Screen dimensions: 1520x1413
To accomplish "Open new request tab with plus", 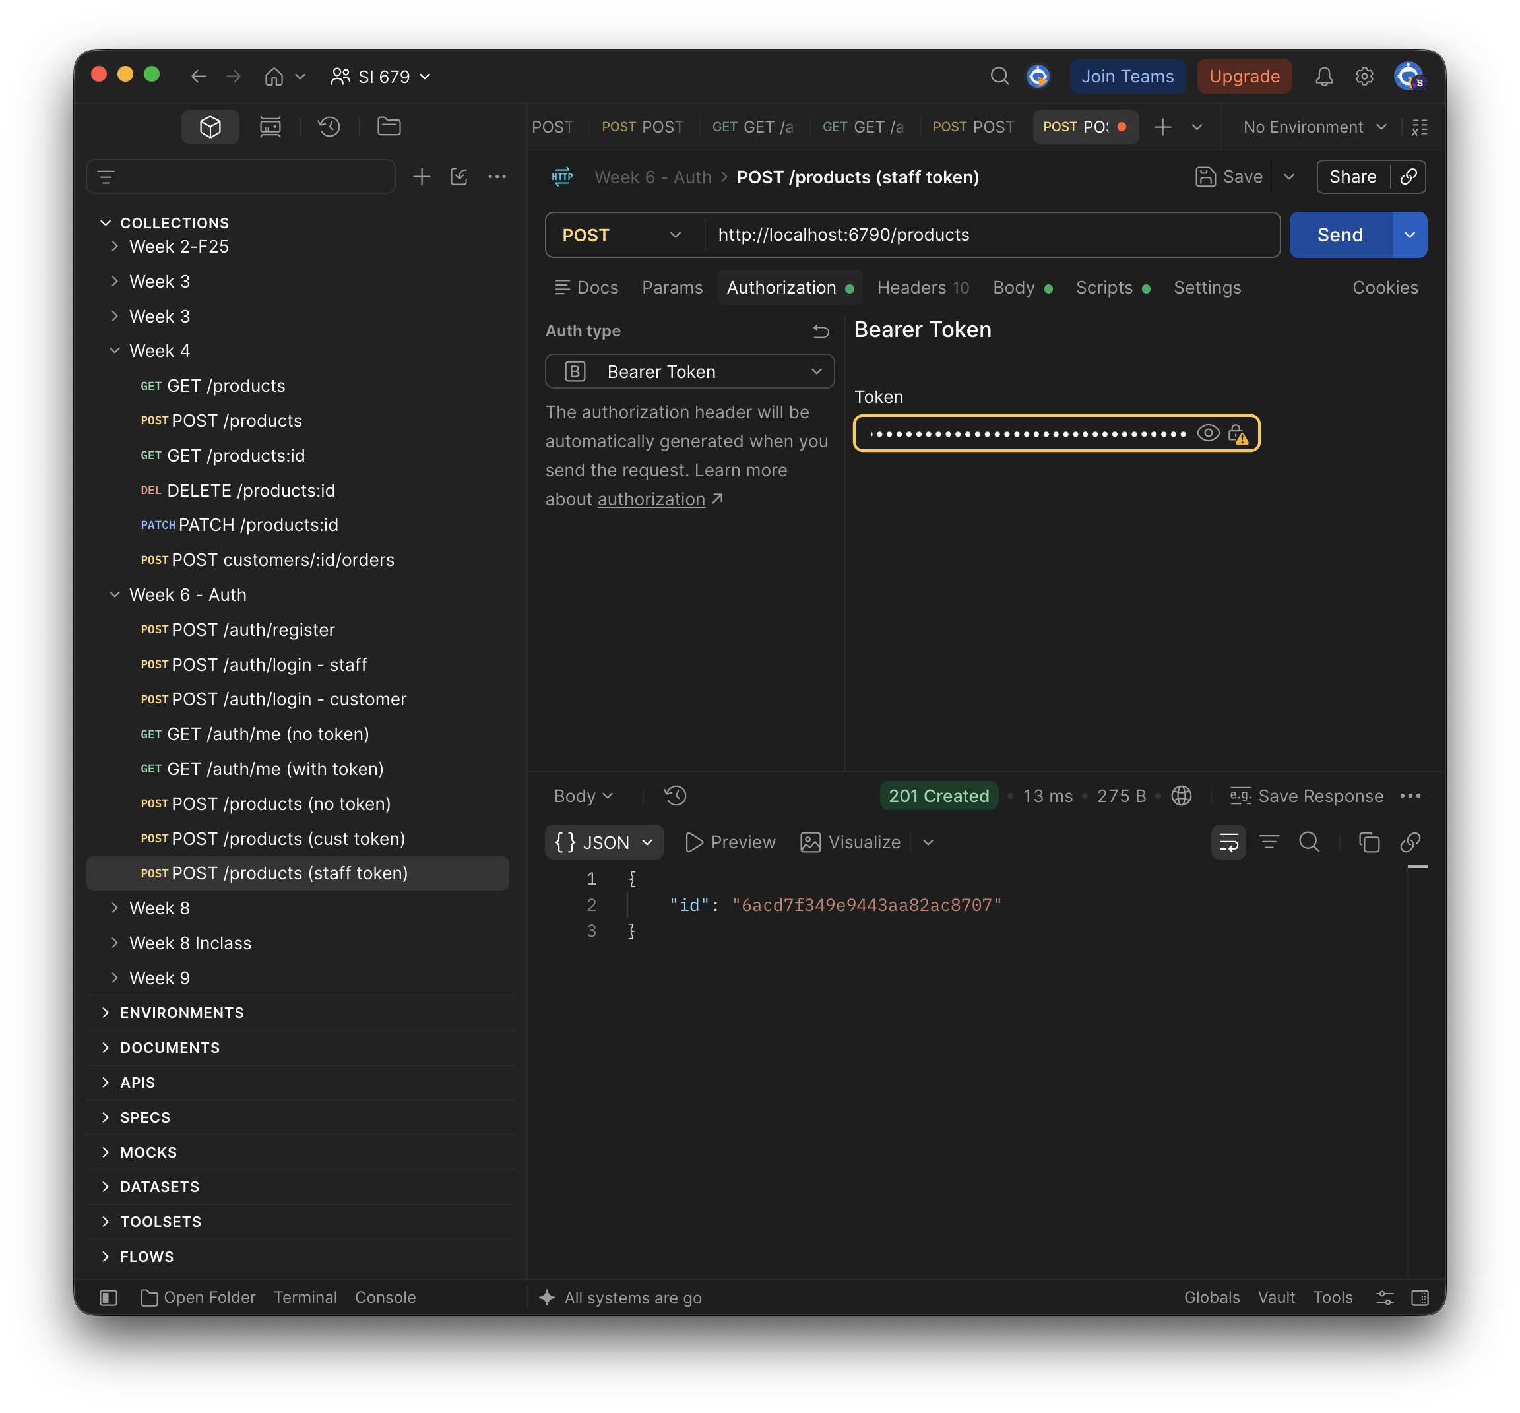I will pos(1162,127).
